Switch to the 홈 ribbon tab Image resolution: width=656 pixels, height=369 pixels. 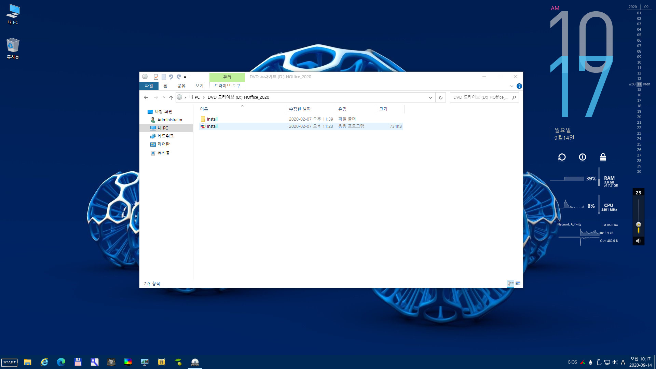(165, 86)
